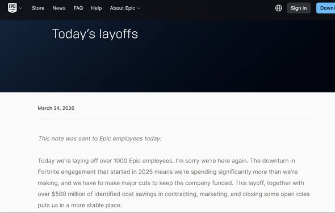The width and height of the screenshot is (335, 213).
Task: Click the 'more stable place' closing line
Action: tap(79, 205)
